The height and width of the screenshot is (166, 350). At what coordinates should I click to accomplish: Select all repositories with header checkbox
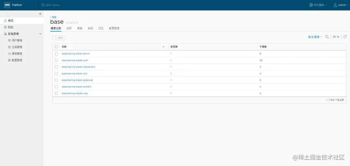[56, 47]
